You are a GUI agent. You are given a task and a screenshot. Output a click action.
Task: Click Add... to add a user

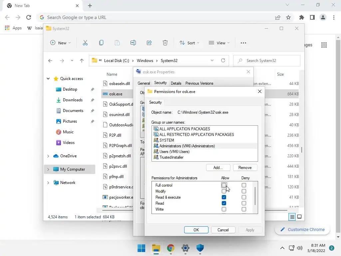218,168
